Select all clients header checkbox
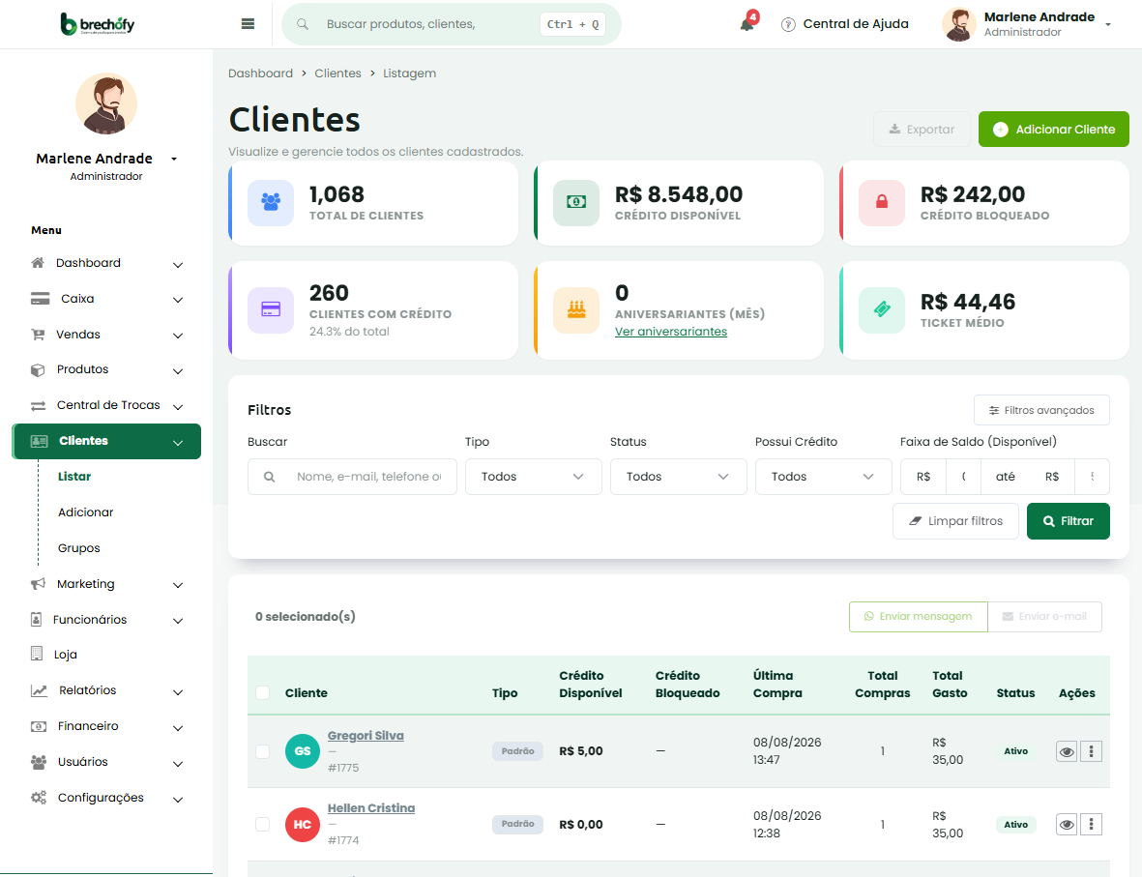1142x877 pixels. pyautogui.click(x=263, y=692)
